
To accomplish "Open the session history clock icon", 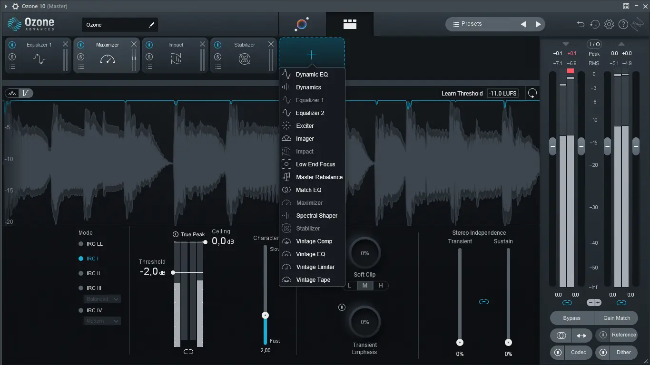I will point(594,24).
